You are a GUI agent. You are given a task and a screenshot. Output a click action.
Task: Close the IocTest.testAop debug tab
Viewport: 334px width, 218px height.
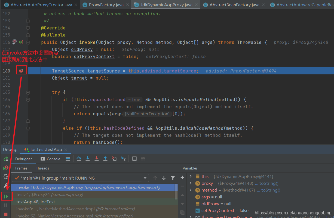(x=66, y=149)
